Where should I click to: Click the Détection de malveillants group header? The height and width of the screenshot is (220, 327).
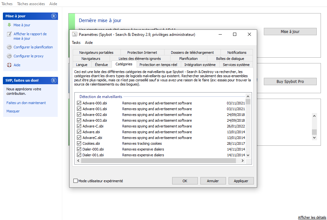pyautogui.click(x=101, y=96)
